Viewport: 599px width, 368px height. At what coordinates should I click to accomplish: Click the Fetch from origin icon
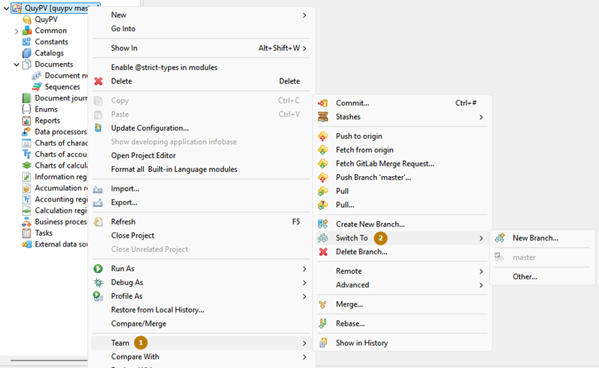point(323,150)
